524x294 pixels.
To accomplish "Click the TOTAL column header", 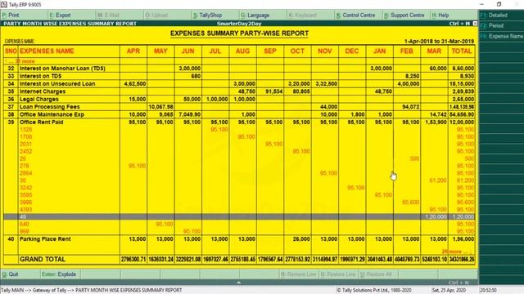I will (x=462, y=51).
